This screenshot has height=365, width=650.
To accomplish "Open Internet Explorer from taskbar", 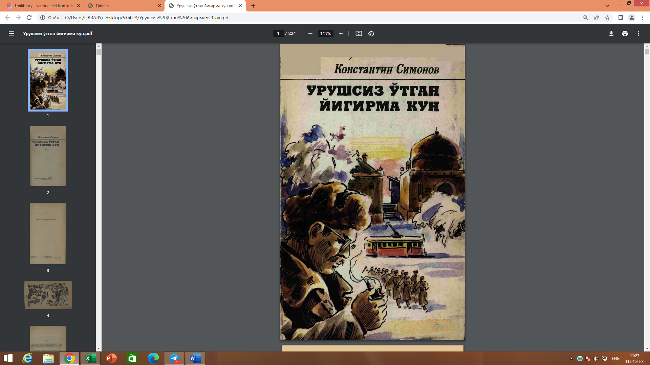I will click(x=27, y=358).
